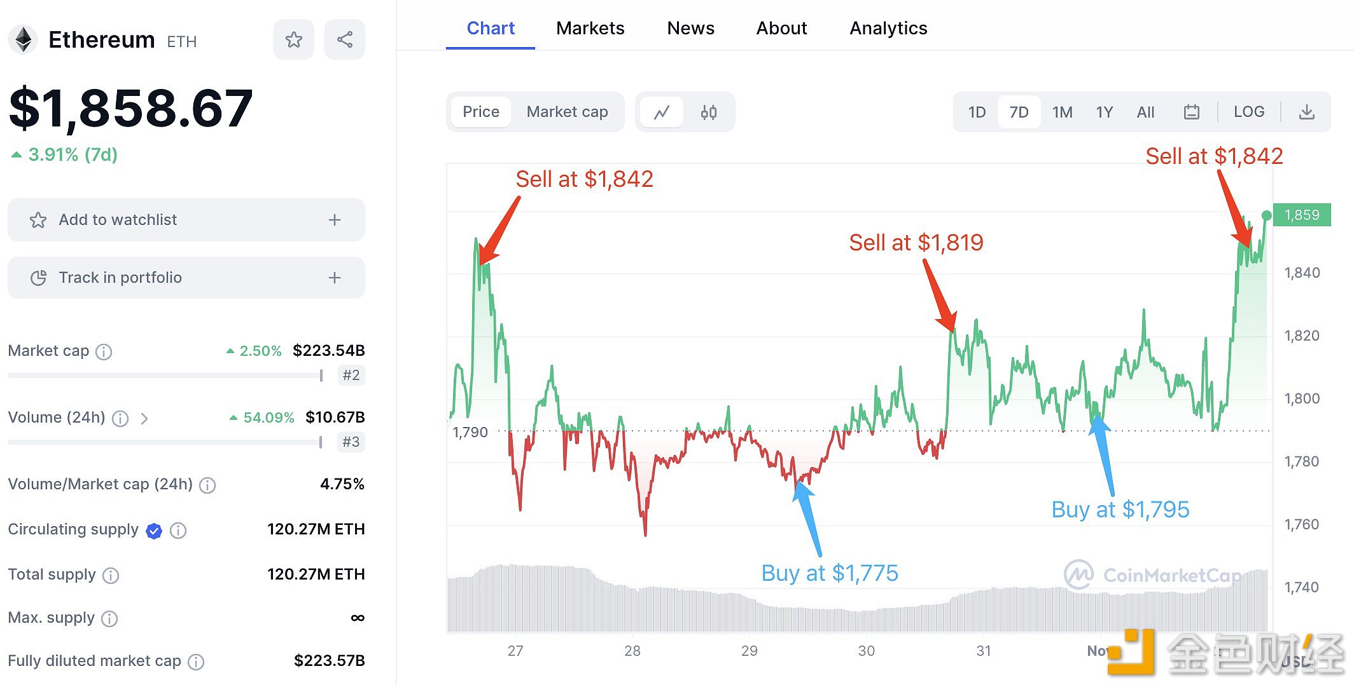
Task: Click the 3.91% (7d) change text
Action: [64, 154]
